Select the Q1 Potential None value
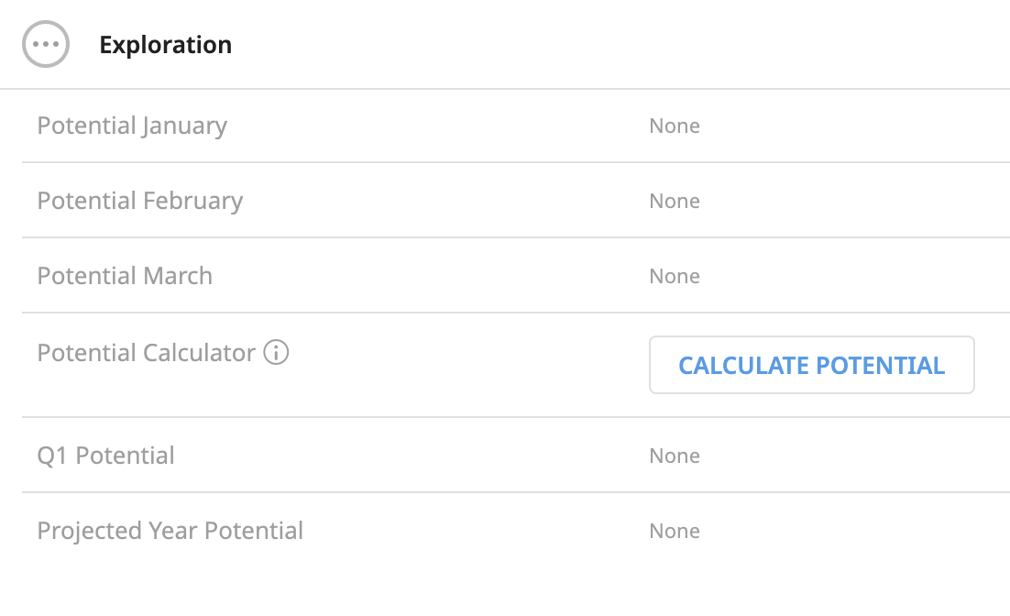 coord(675,456)
